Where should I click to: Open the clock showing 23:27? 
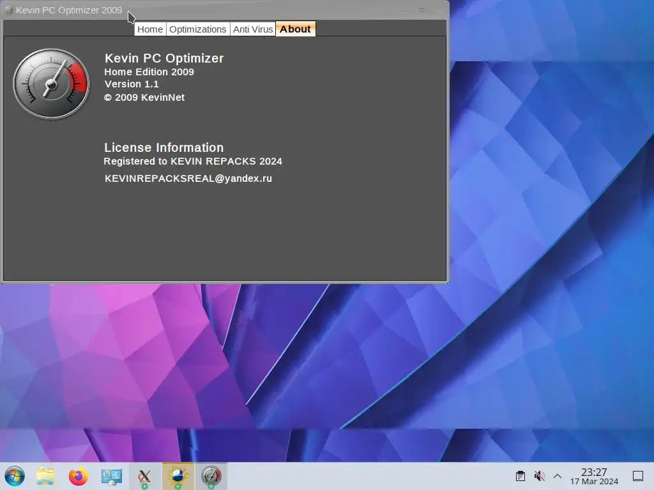tap(594, 476)
